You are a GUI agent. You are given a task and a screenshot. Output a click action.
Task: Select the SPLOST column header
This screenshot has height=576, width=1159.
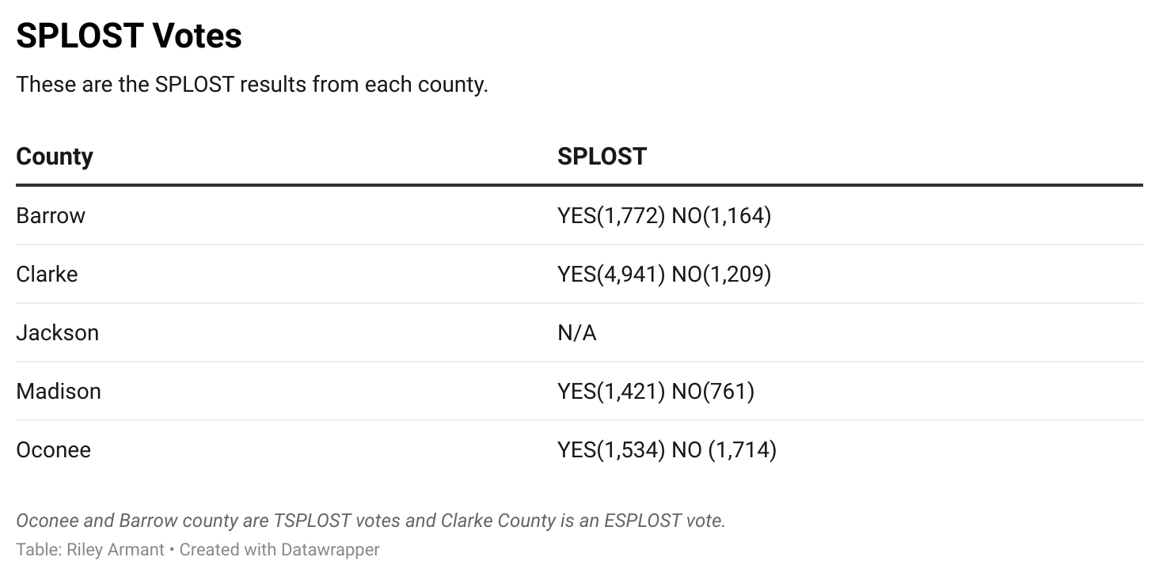[x=602, y=156]
